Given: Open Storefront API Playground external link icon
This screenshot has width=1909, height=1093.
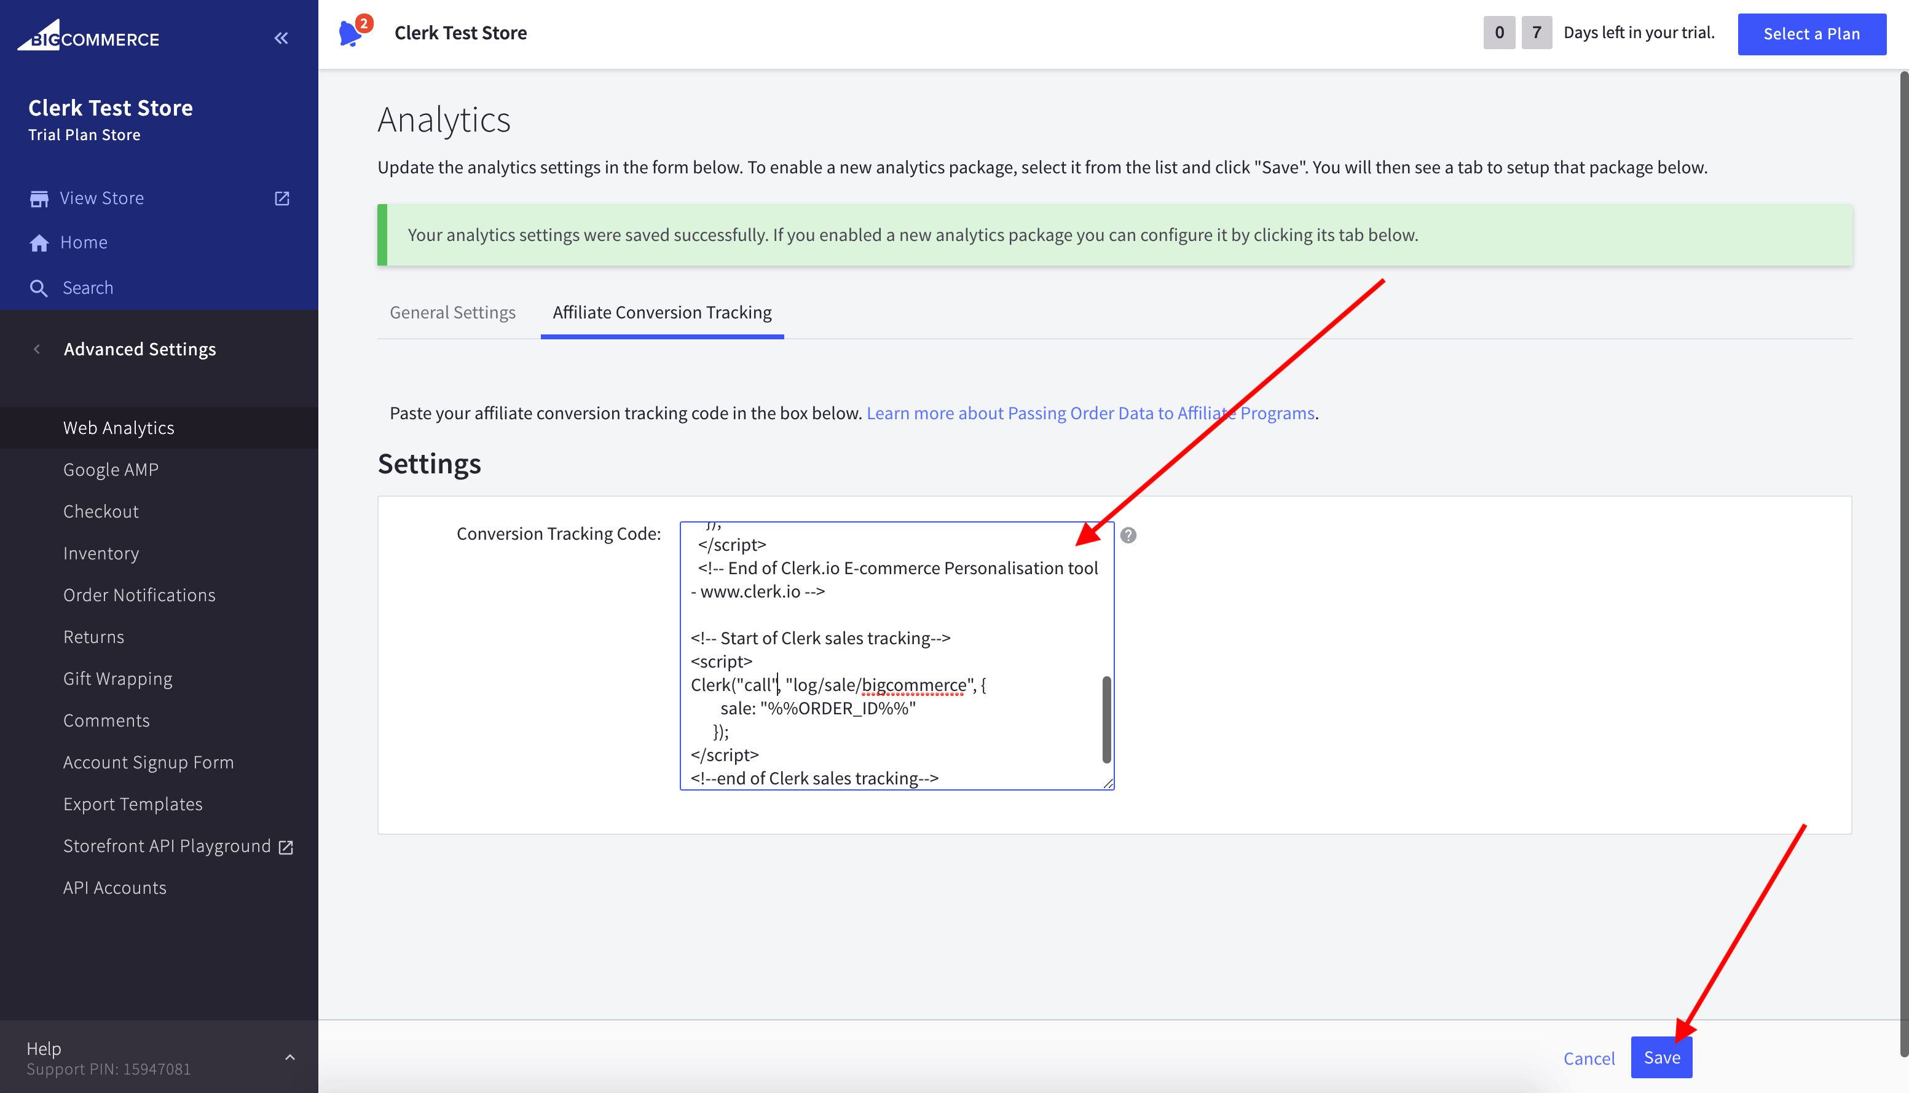Looking at the screenshot, I should (286, 846).
